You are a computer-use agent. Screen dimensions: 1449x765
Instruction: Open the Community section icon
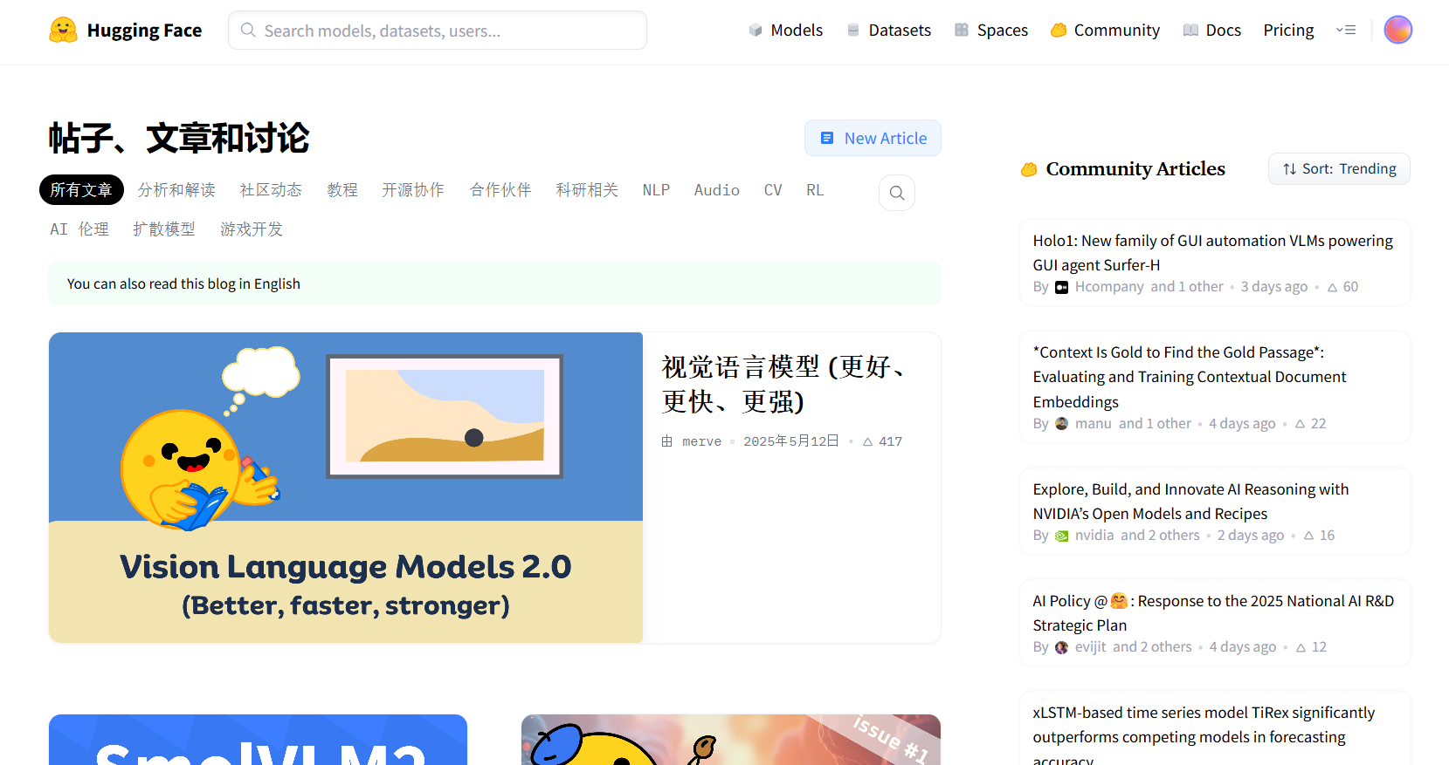coord(1059,31)
